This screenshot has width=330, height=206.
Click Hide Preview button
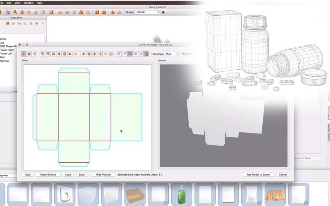[x=103, y=175]
